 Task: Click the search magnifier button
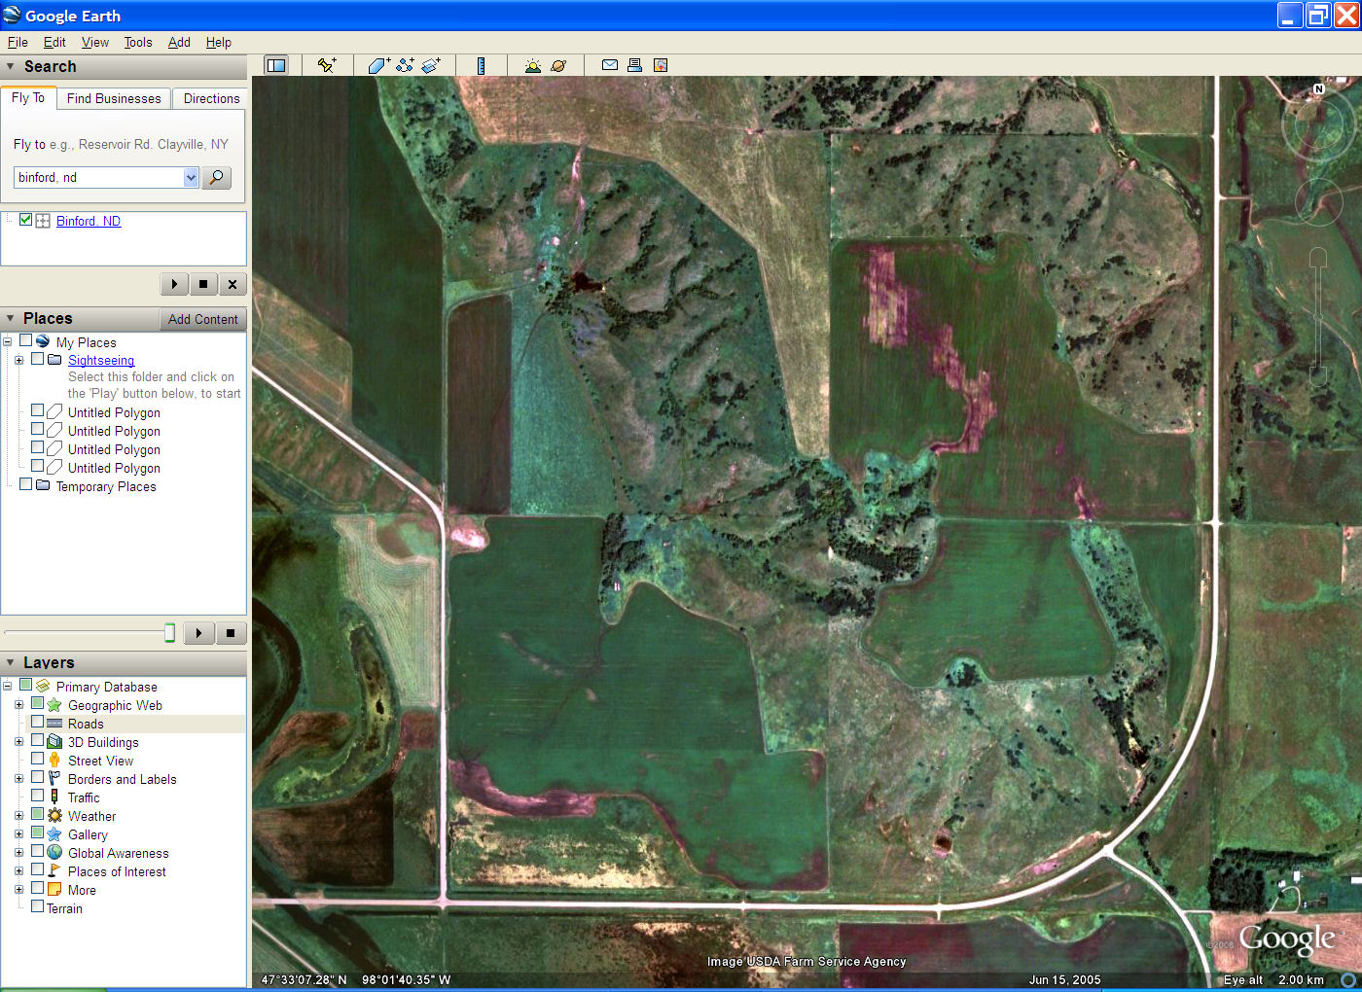pyautogui.click(x=217, y=177)
